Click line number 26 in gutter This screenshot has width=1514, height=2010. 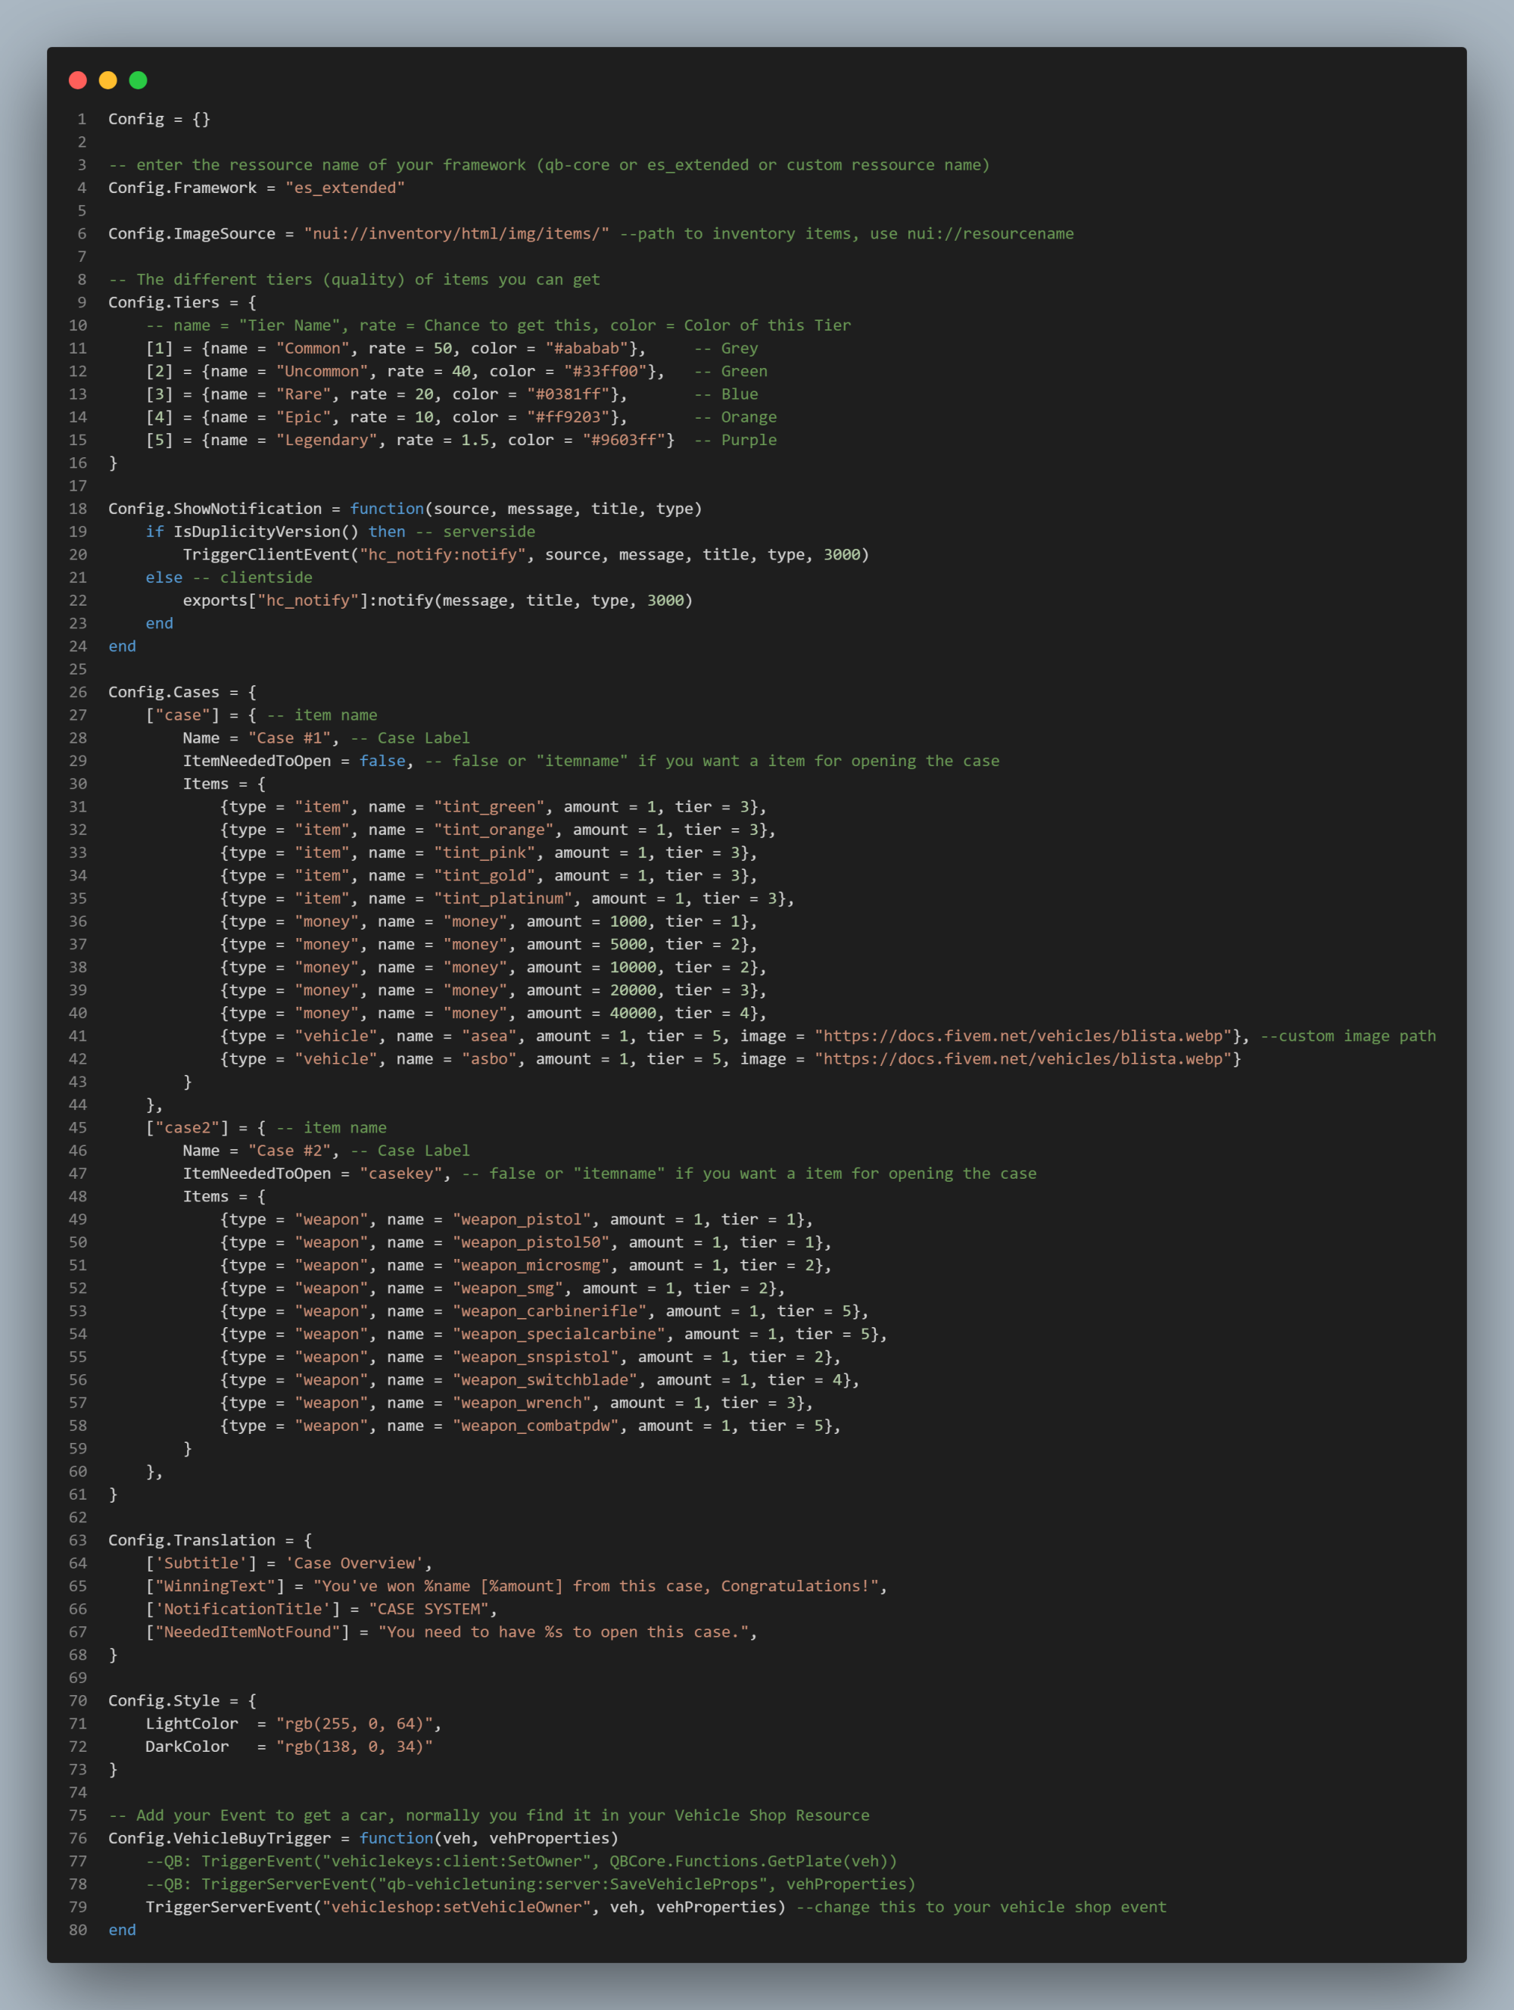[78, 693]
